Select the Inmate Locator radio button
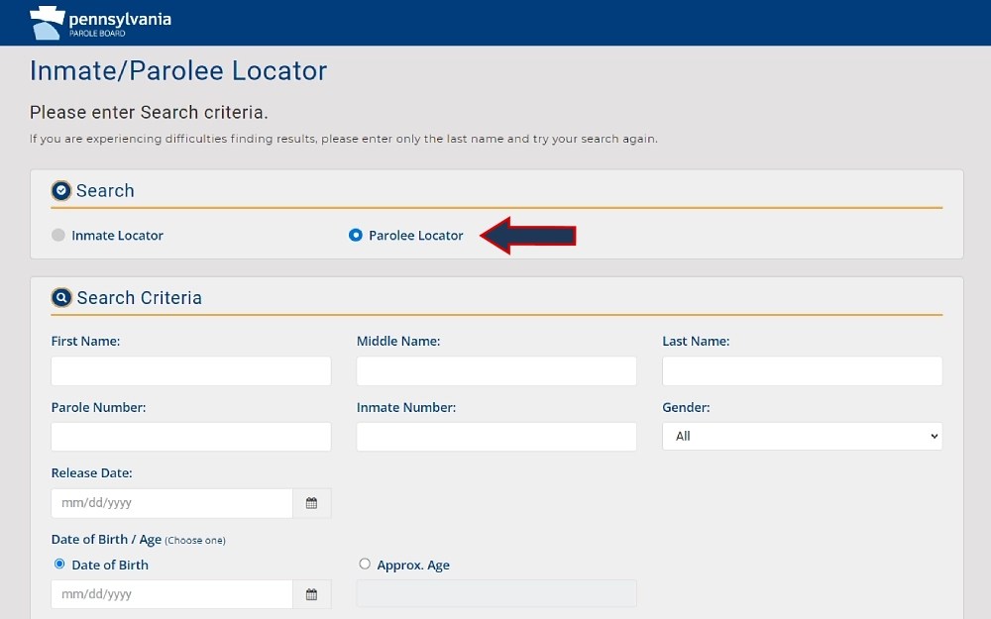991x619 pixels. point(56,235)
